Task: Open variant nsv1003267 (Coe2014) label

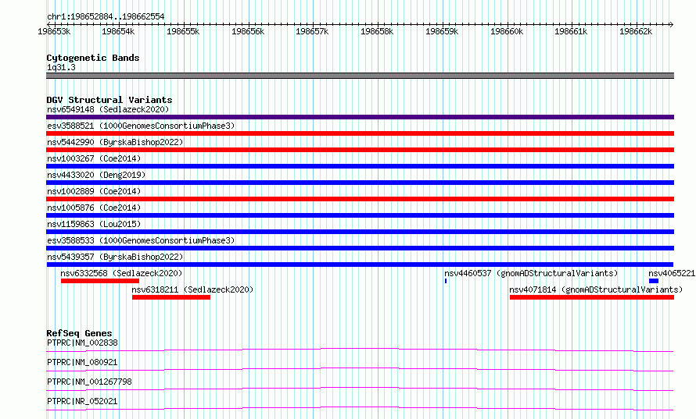Action: 94,158
